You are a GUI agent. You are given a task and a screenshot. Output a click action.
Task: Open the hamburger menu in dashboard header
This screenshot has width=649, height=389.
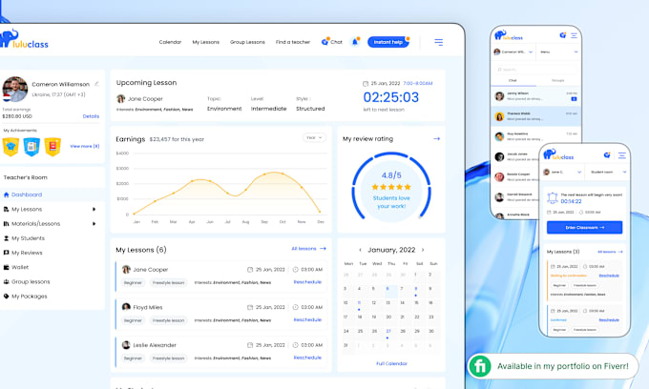[439, 42]
